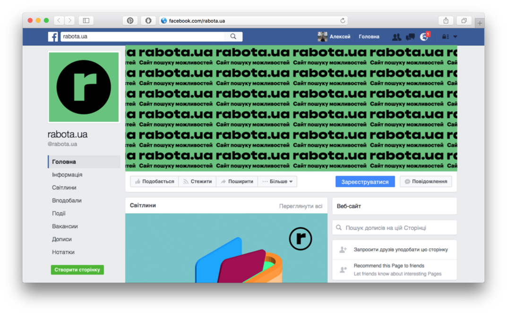This screenshot has height=315, width=507.
Task: Show all Safari tabs overview
Action: pos(464,21)
